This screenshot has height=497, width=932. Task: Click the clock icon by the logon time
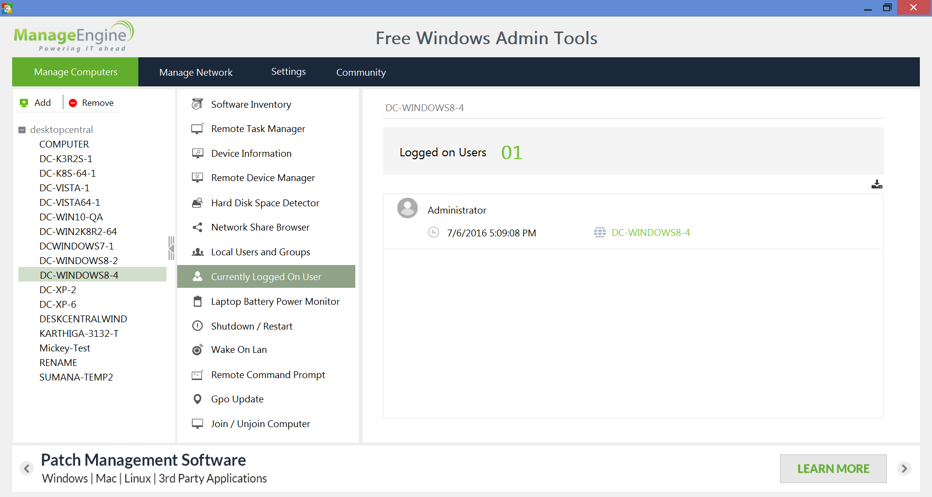pyautogui.click(x=433, y=232)
